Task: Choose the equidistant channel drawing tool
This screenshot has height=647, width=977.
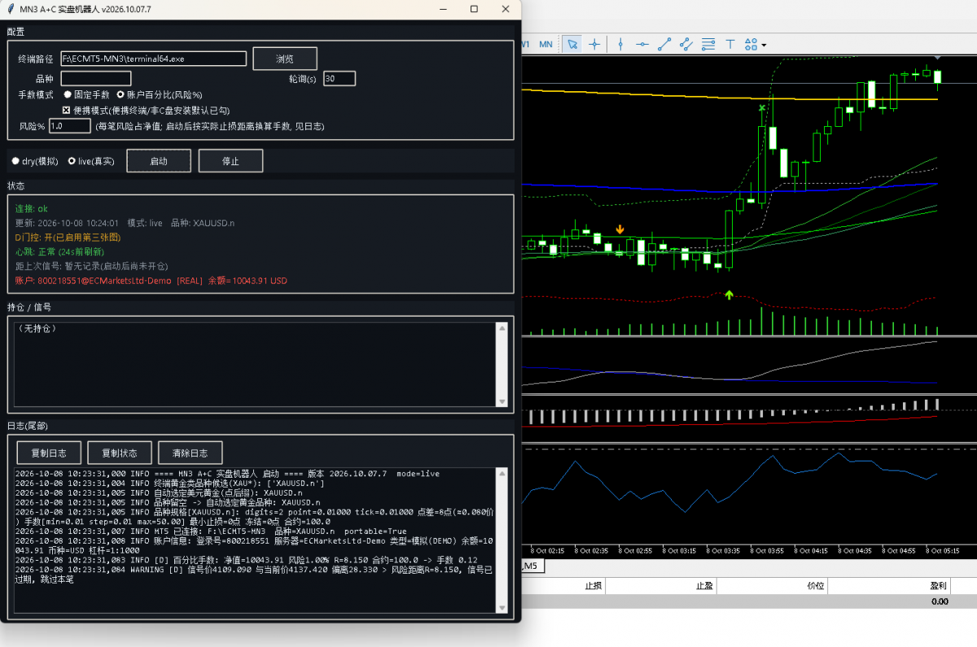Action: [x=686, y=44]
